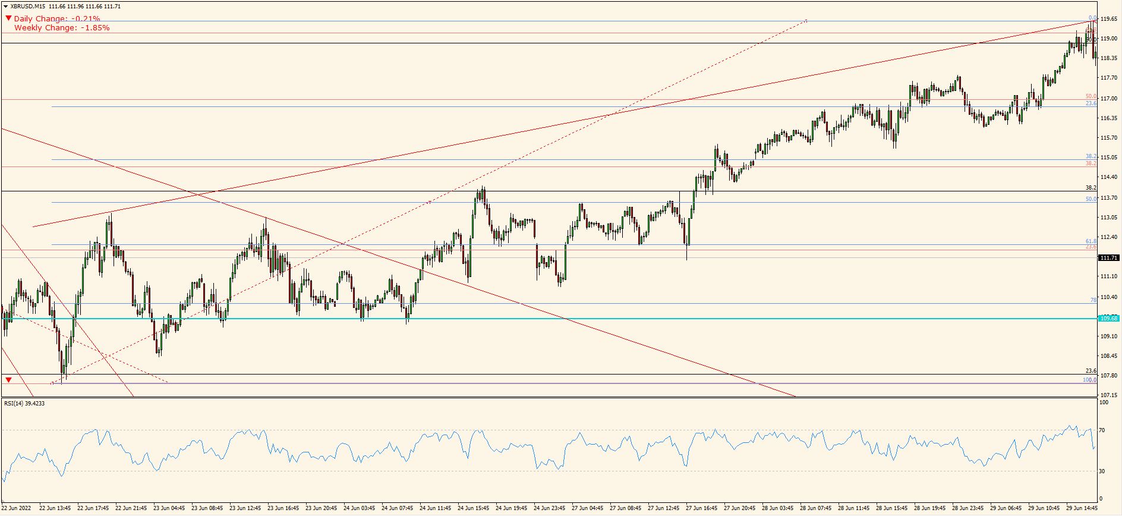The width and height of the screenshot is (1122, 516).
Task: Open the XBRUSD,M15 chart menu arrow
Action: [5, 6]
